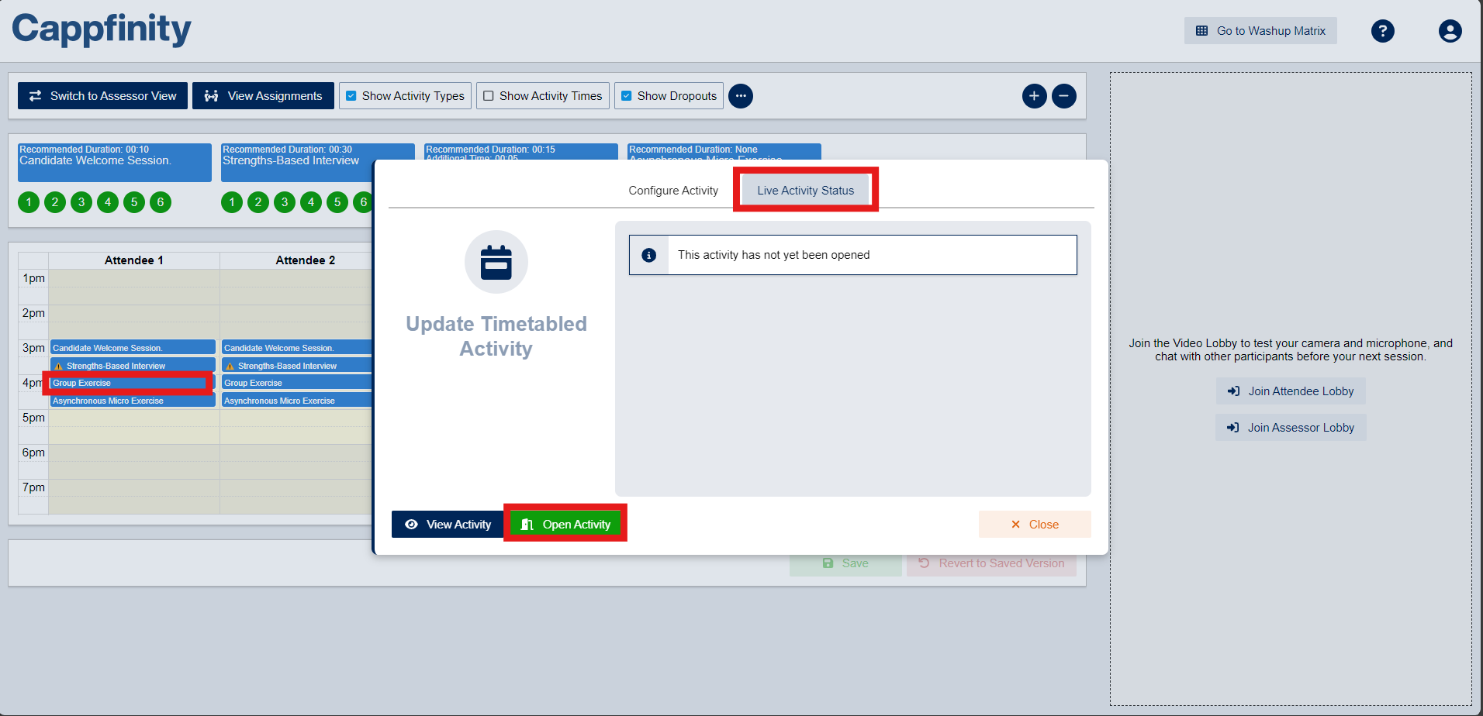Select participant 3 under Strengths-Based Interview
The image size is (1483, 716).
[285, 202]
